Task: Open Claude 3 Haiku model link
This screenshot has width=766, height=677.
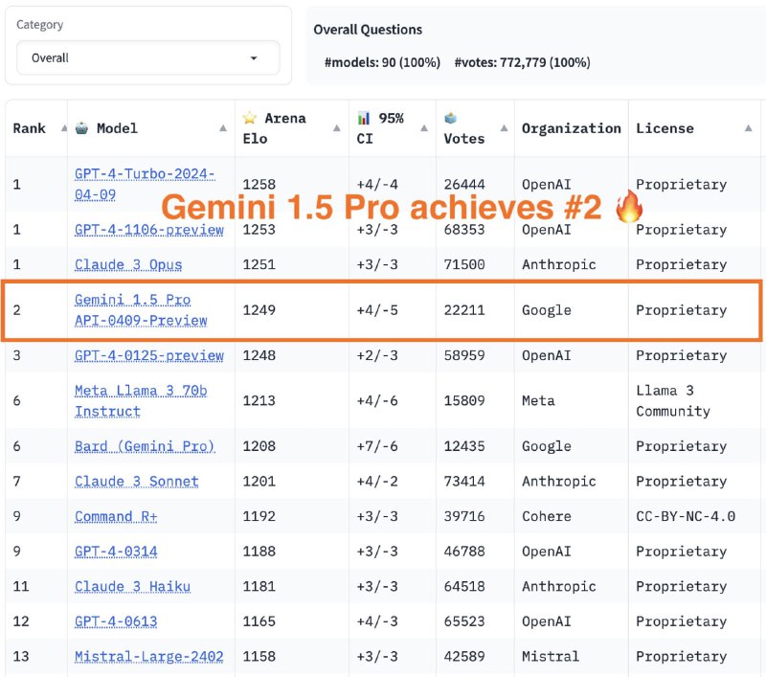Action: click(132, 587)
